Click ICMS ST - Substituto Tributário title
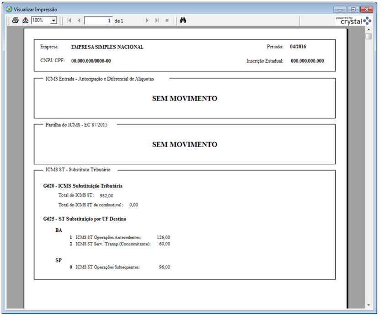Screen dimensions: 380x316 coord(78,169)
